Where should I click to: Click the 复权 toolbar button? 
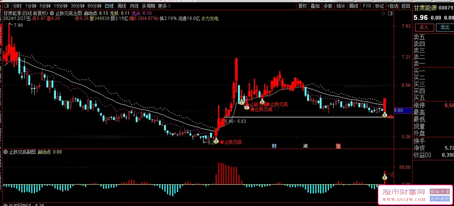303,6
